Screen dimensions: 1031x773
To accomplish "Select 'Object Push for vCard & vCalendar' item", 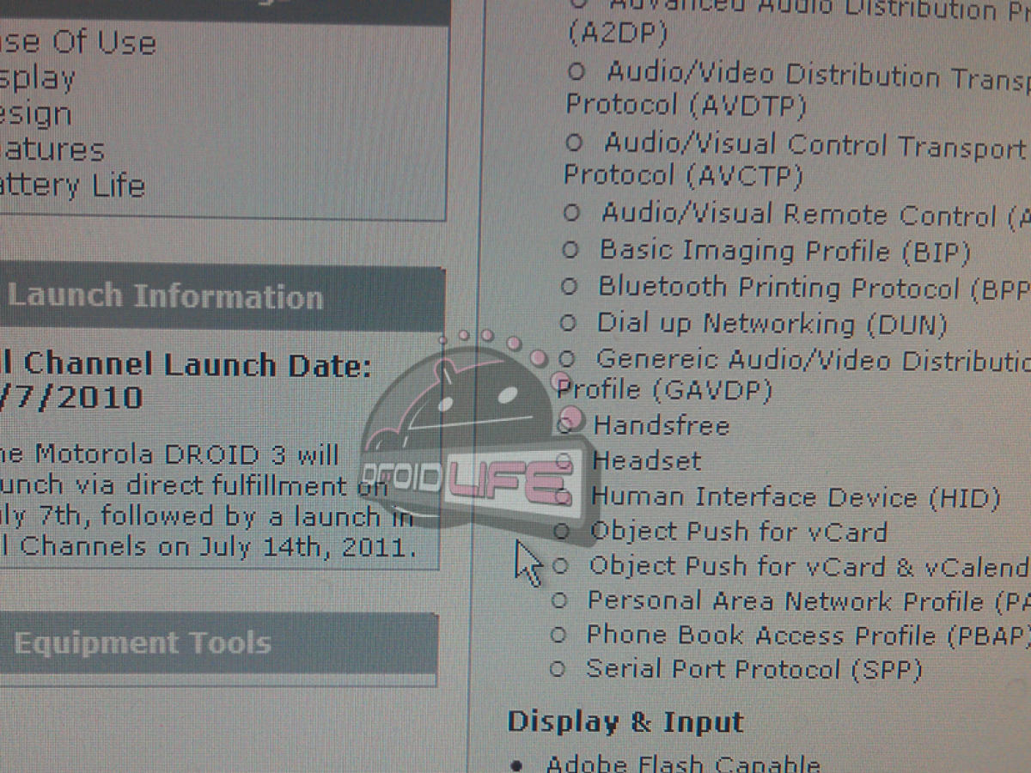I will tap(808, 567).
